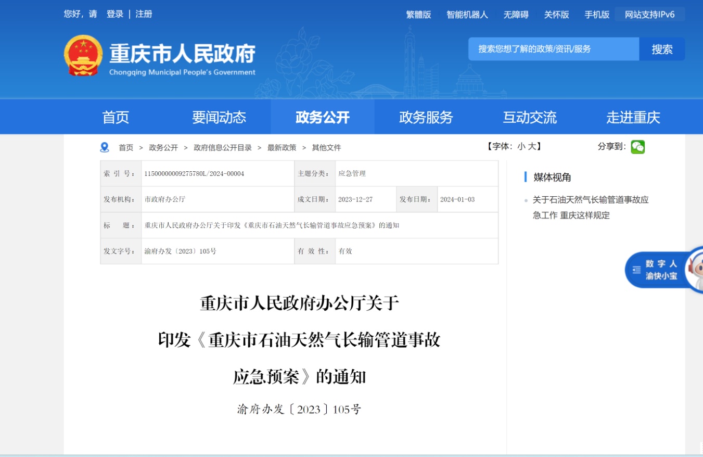Open the 关于石油天然气长输管道事故应急工作 media article
This screenshot has height=457, width=703.
(590, 207)
